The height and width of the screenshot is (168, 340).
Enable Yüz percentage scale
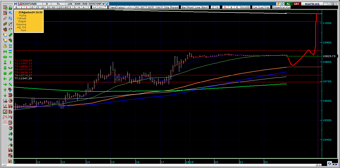coord(267,7)
